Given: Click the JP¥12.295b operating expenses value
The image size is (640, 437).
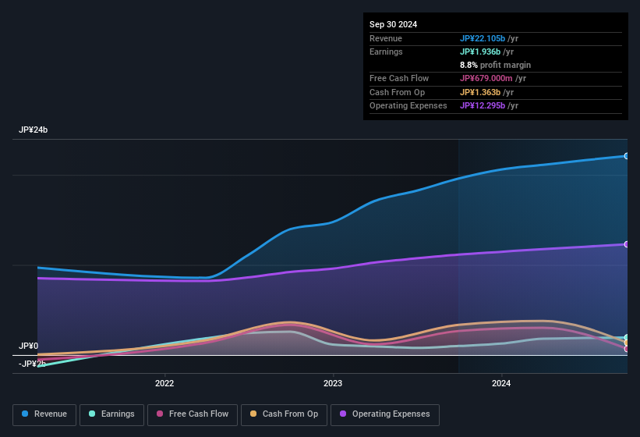Looking at the screenshot, I should [482, 105].
